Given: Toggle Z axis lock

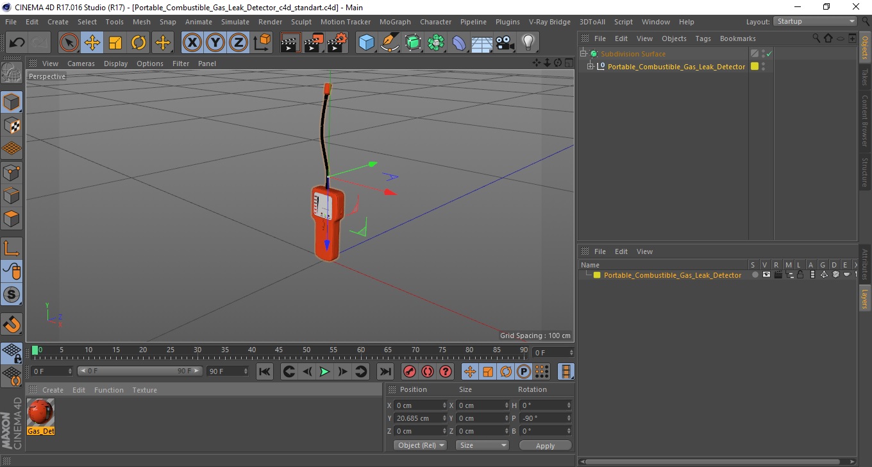Looking at the screenshot, I should pyautogui.click(x=239, y=43).
